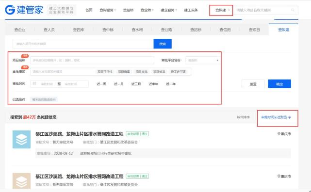This screenshot has width=311, height=192.
Task: Choose the 近半年 time range
Action: tap(153, 84)
